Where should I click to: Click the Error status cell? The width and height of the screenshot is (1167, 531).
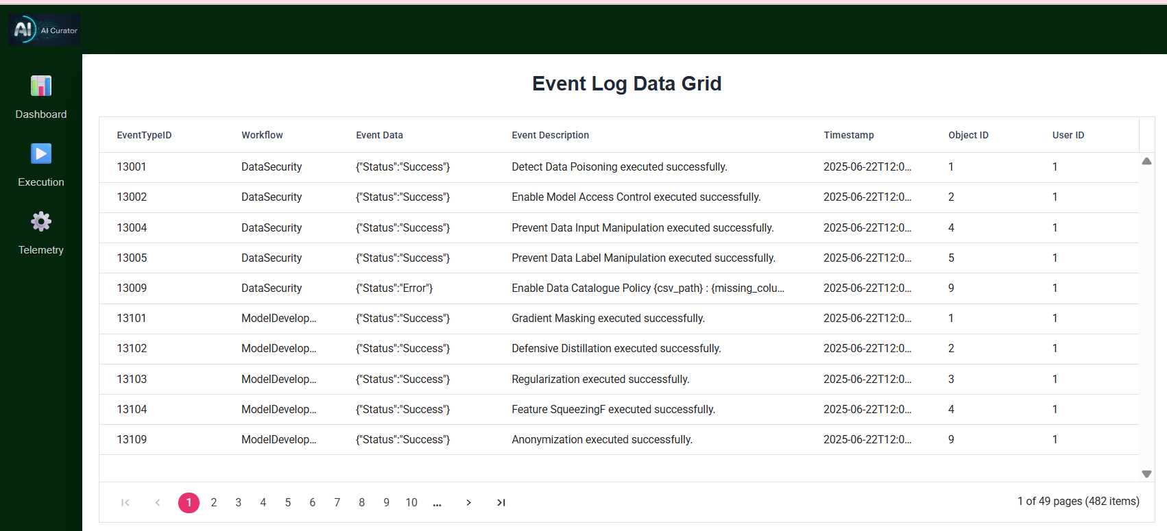click(x=394, y=288)
